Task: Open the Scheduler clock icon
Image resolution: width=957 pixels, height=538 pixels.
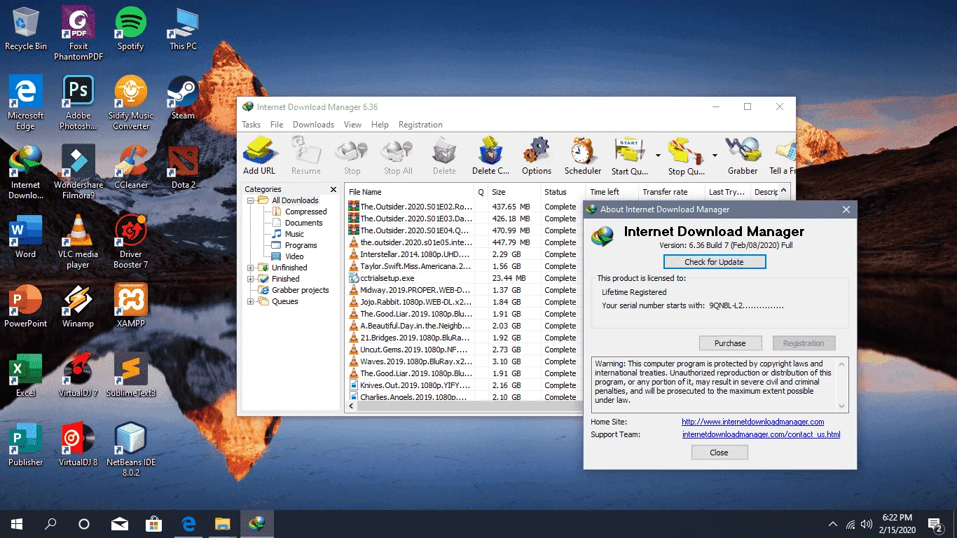Action: pyautogui.click(x=583, y=156)
